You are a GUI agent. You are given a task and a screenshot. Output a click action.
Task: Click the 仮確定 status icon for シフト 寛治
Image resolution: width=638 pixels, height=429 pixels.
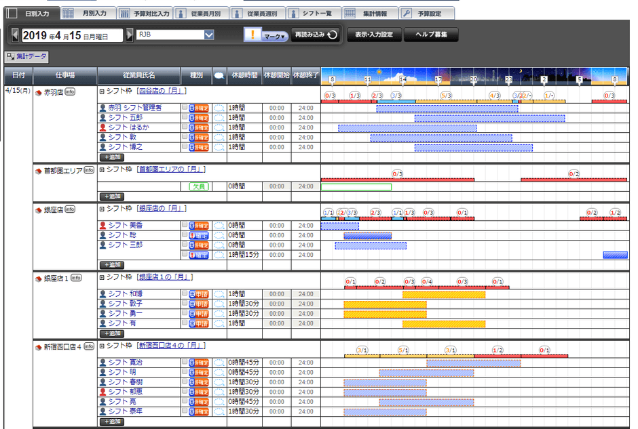pos(198,363)
